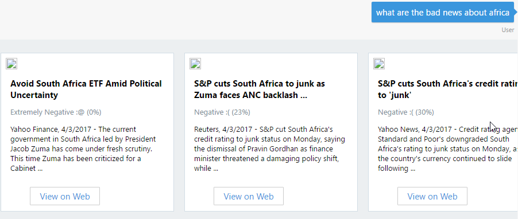The width and height of the screenshot is (518, 219).
Task: Click broken image icon on Reuters S&P junk card
Action: click(195, 64)
